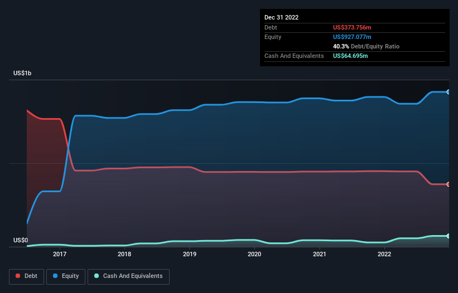The width and height of the screenshot is (458, 293).
Task: Select the 2021 x-axis label
Action: tap(320, 254)
